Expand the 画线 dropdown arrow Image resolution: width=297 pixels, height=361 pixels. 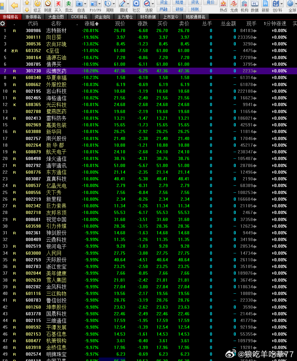click(129, 4)
